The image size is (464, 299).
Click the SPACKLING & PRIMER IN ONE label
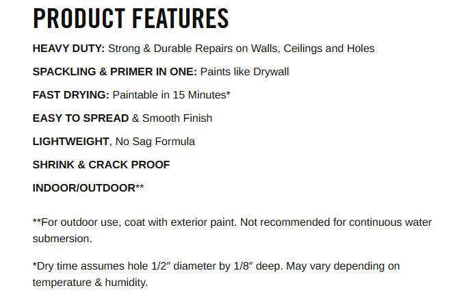[x=115, y=72]
